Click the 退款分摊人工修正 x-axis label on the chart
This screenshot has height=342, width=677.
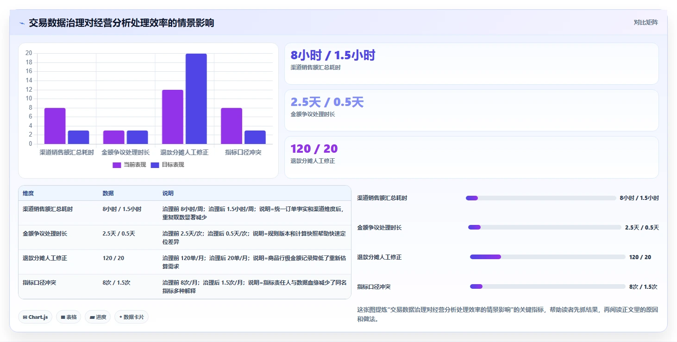(x=184, y=152)
